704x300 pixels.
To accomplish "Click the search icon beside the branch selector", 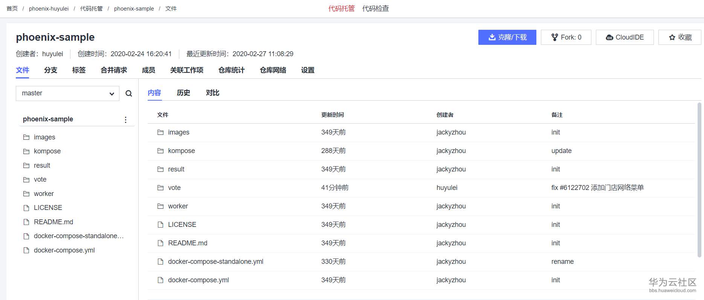I will (x=129, y=93).
